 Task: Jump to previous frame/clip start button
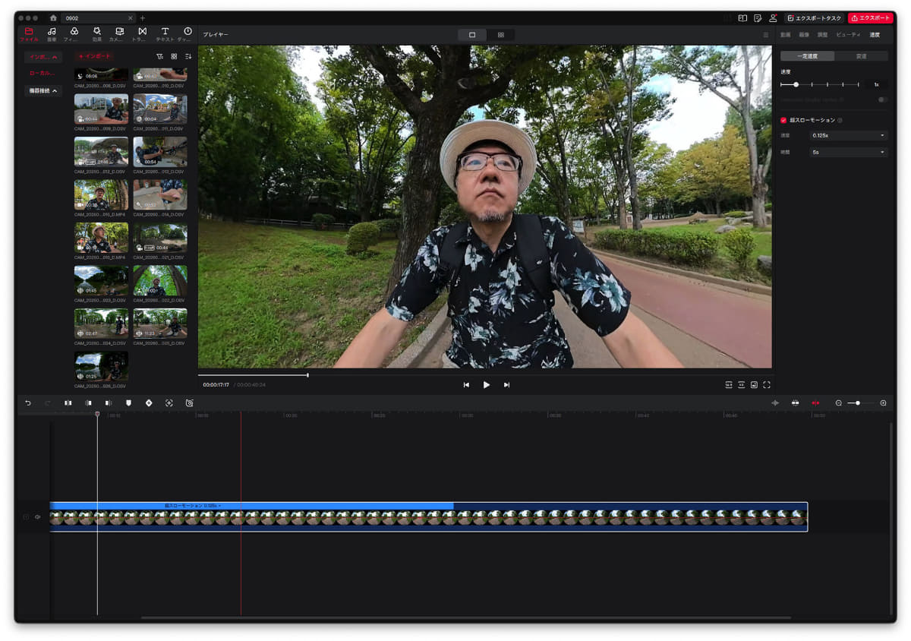(466, 385)
